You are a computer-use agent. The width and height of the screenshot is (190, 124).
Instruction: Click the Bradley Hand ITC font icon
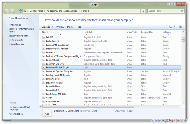(44, 75)
